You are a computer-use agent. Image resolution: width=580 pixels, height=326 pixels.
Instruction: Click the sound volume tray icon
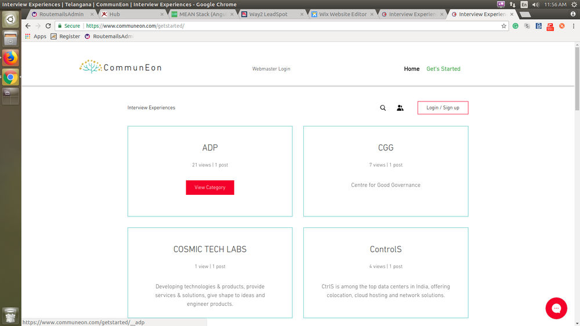(535, 5)
